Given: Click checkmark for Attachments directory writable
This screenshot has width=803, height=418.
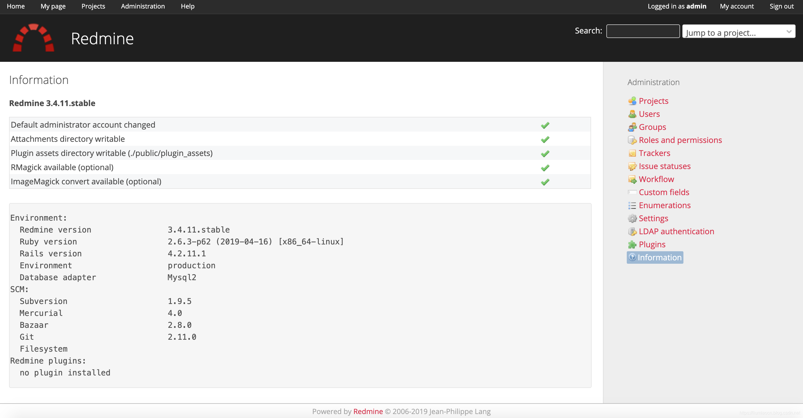Looking at the screenshot, I should 545,140.
